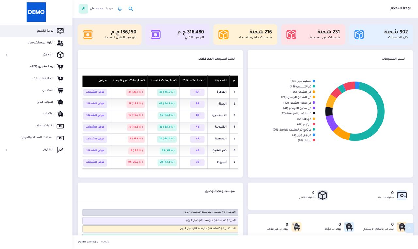The width and height of the screenshot is (418, 249).
Task: Click the blue box icon on كل الشحنات card
Action: click(359, 35)
